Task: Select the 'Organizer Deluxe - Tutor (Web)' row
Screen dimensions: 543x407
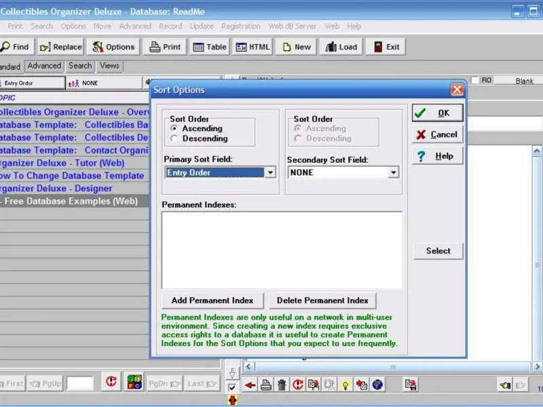Action: 75,163
